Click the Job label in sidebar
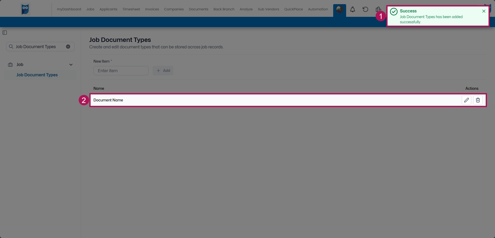Viewport: 495px width, 238px height. pos(20,65)
